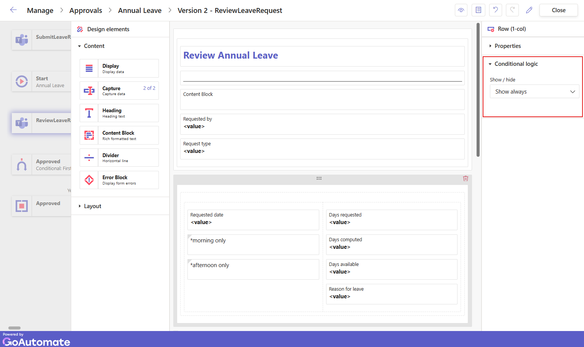Expand the Properties section

tap(507, 46)
